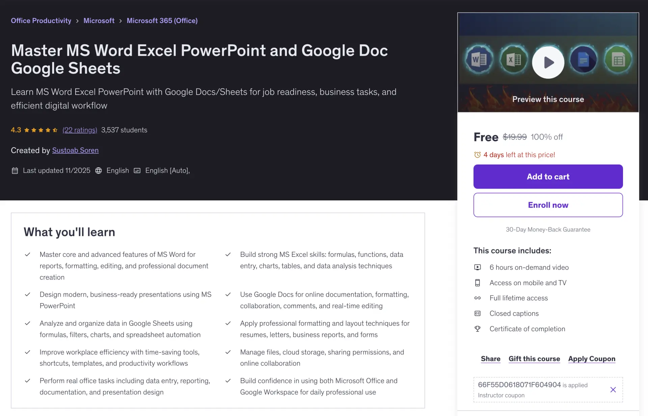The height and width of the screenshot is (416, 648).
Task: Play the course preview video
Action: coord(548,63)
